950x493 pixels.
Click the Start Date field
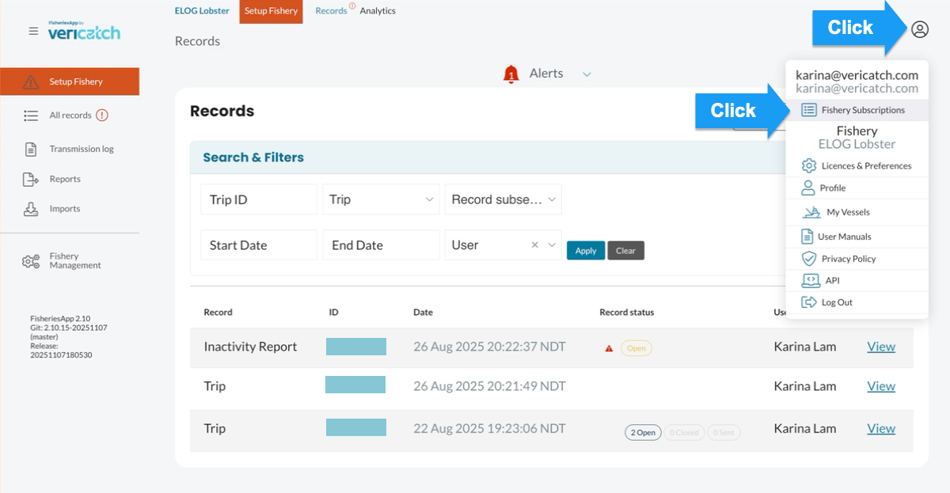point(259,245)
